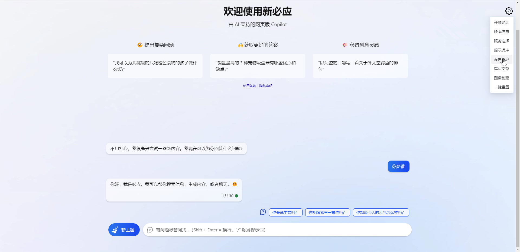Viewport: 520px width, 252px height.
Task: Click the raised-hands emoji near 获取更好的答案
Action: (240, 45)
